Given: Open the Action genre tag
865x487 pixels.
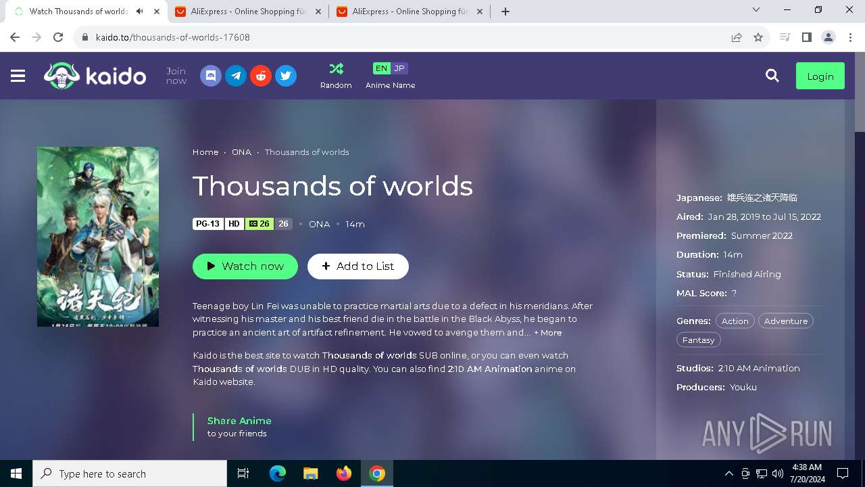Looking at the screenshot, I should 735,321.
